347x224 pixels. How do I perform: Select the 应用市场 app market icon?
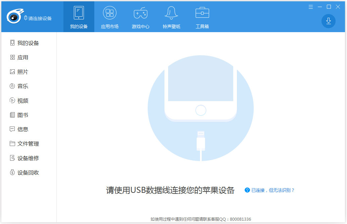(109, 13)
